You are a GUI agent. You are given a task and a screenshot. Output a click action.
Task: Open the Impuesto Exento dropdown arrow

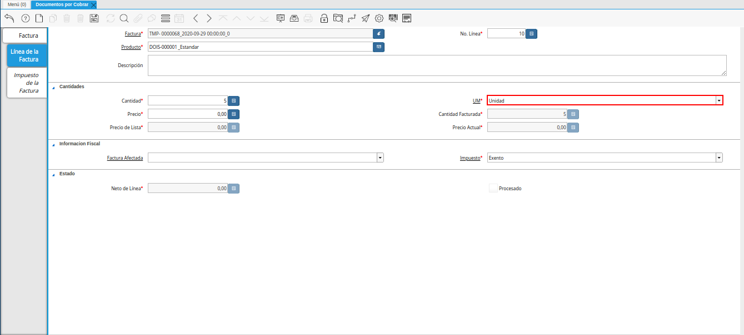719,158
